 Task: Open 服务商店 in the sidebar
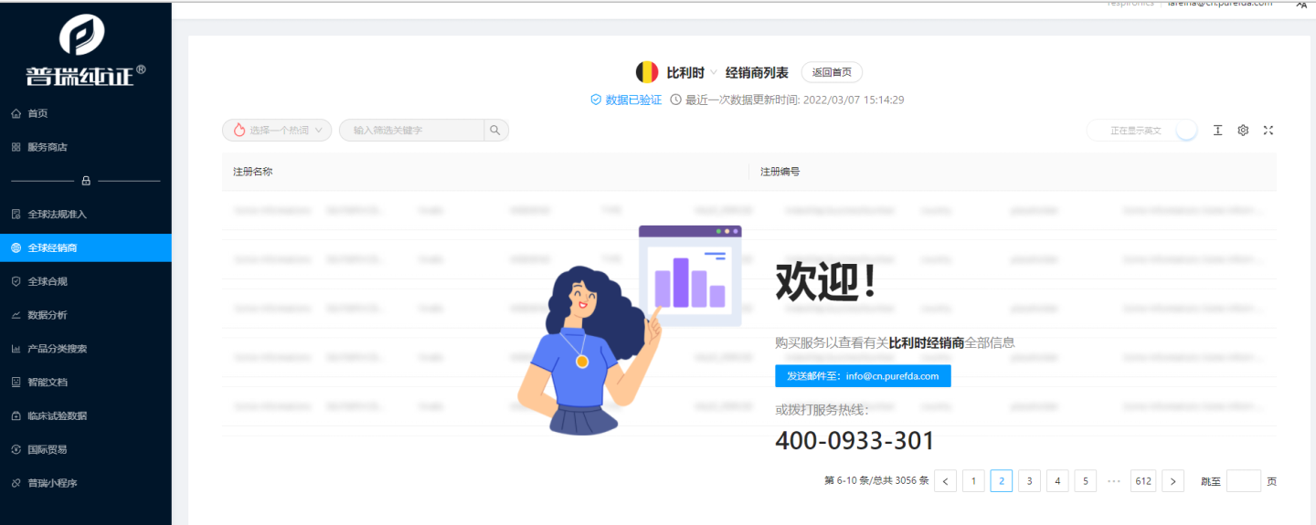coord(86,147)
